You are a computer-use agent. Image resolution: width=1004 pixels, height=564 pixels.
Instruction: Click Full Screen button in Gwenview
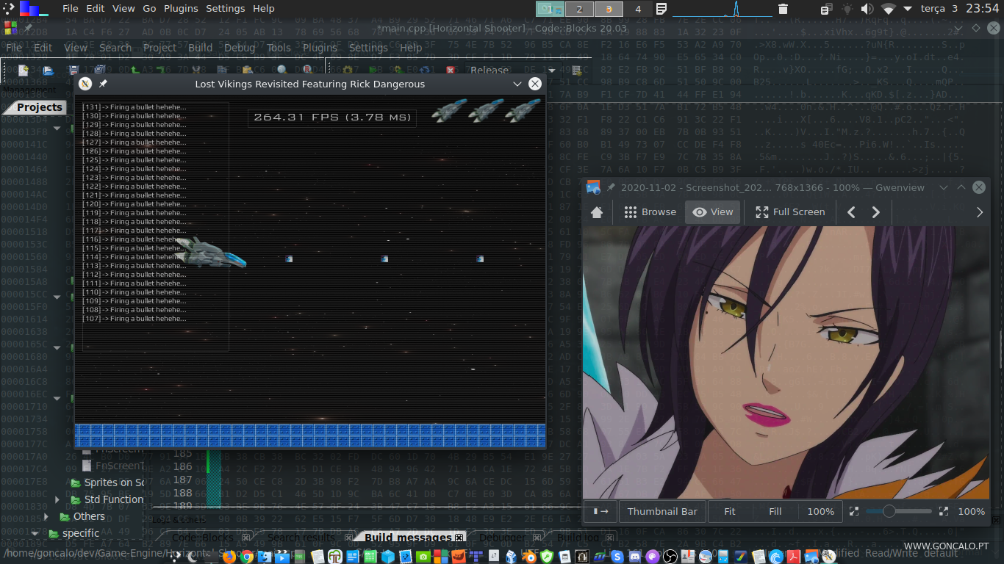(x=790, y=212)
